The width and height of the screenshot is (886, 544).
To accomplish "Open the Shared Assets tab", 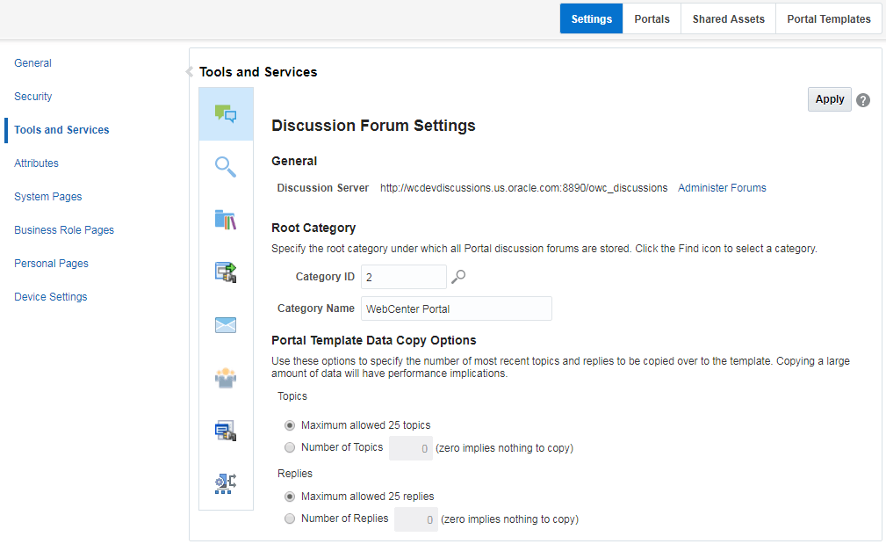I will (728, 18).
